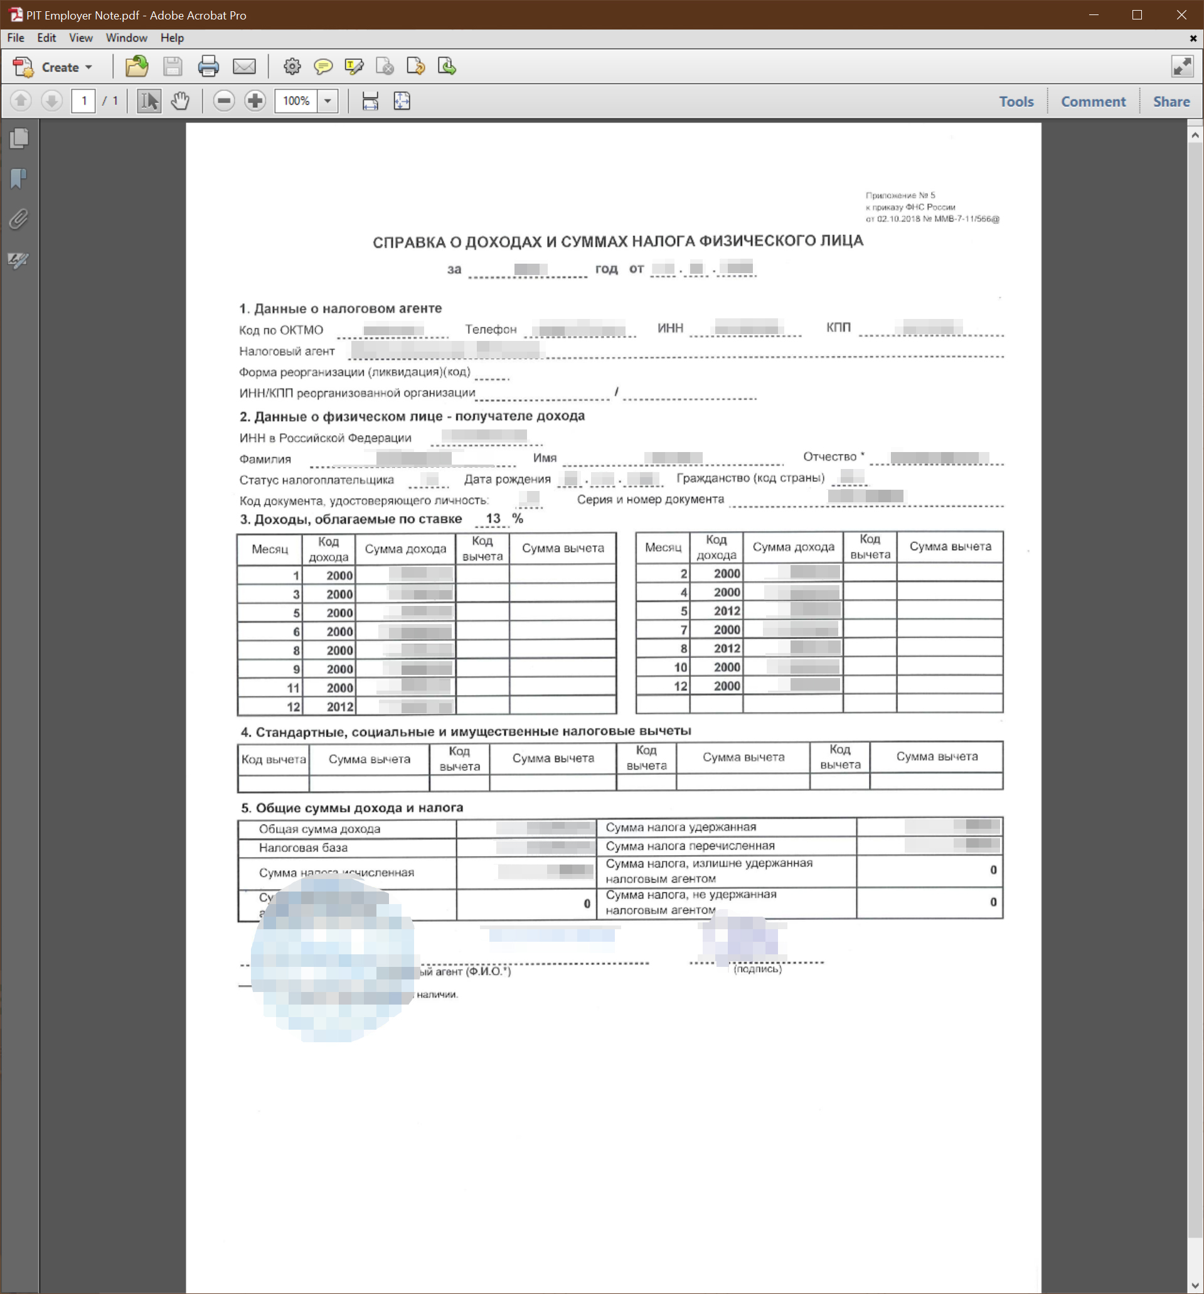Select the highlight text tool icon
The image size is (1204, 1294).
click(354, 67)
